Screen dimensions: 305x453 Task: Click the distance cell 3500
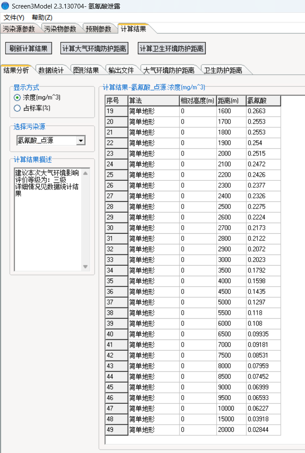click(231, 270)
